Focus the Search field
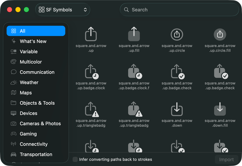This screenshot has height=166, width=242. (179, 10)
